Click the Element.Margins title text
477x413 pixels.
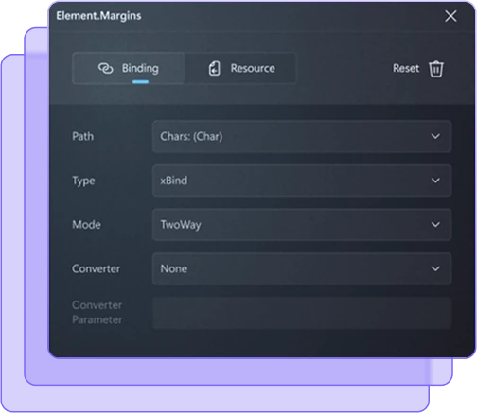coord(98,16)
